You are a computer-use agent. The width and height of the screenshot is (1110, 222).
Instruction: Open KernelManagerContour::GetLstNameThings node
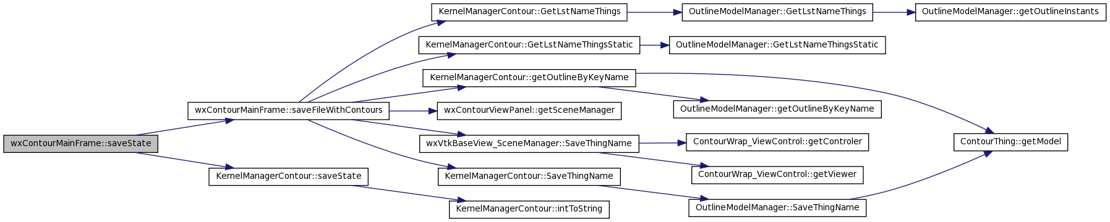coord(529,12)
